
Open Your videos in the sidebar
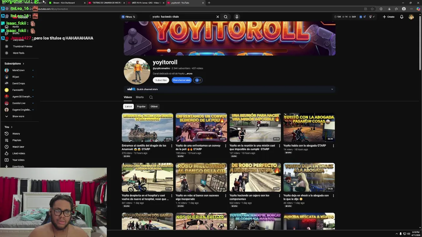pyautogui.click(x=18, y=160)
